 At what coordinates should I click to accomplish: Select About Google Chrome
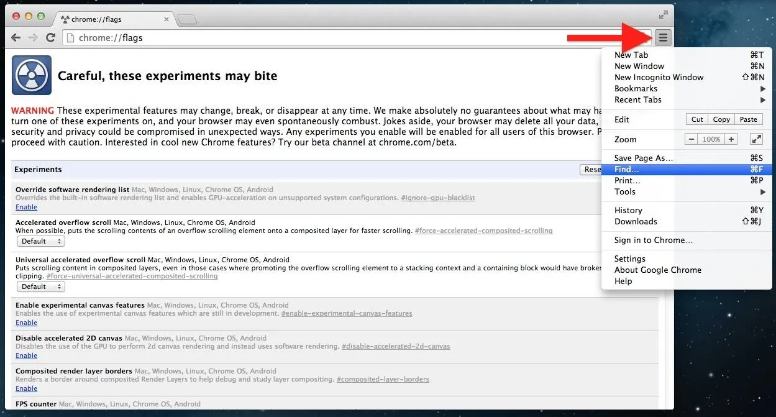click(687, 270)
